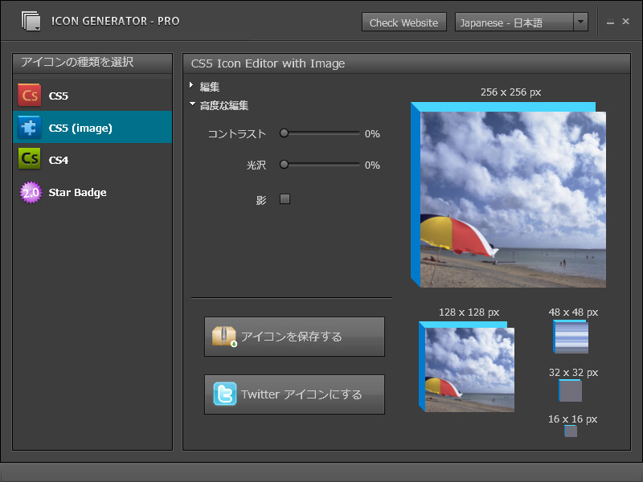Screen dimensions: 643x482
Task: Click the 光沢 slider handle
Action: click(283, 165)
